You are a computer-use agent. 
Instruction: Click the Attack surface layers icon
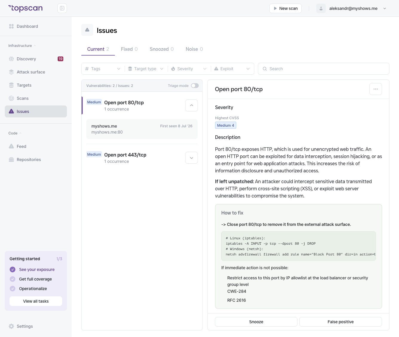11,72
